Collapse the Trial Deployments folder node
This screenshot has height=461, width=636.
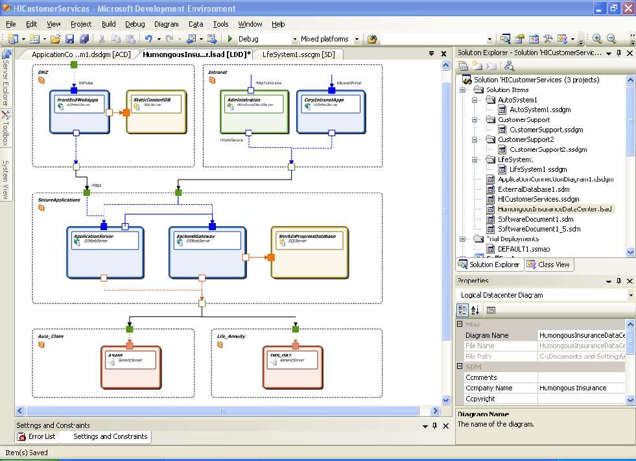pyautogui.click(x=462, y=239)
